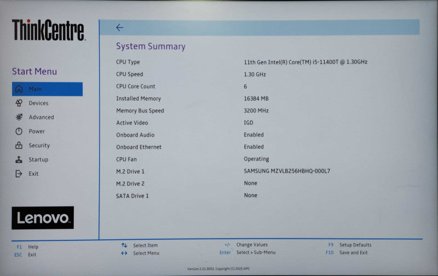Click the up-down arrows Select Item icon
This screenshot has width=438, height=276.
tap(124, 245)
